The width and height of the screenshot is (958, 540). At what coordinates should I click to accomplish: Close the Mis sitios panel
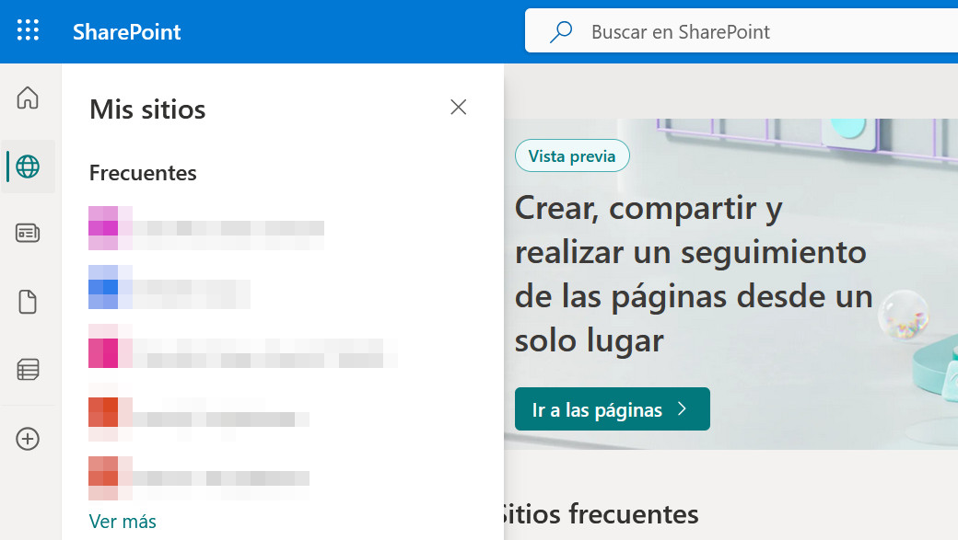pos(458,108)
